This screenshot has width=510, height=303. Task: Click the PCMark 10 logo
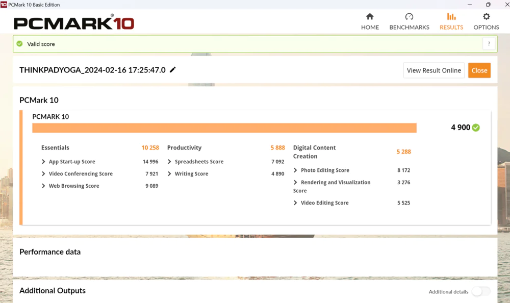(74, 23)
